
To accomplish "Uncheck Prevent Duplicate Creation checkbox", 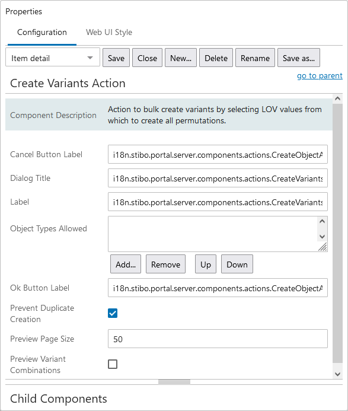I will click(x=113, y=313).
